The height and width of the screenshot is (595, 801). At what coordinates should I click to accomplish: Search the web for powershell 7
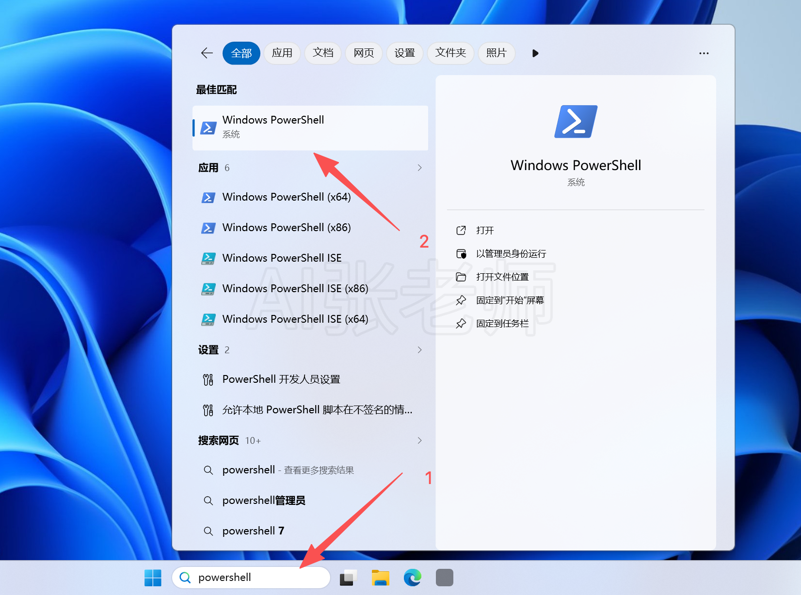(x=310, y=531)
